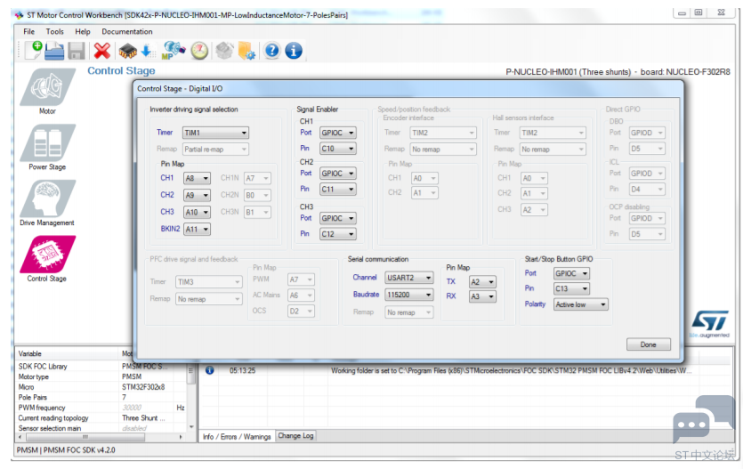Open the serial TX pin A2 dropdown
Viewport: 743px width, 469px height.
pos(482,282)
